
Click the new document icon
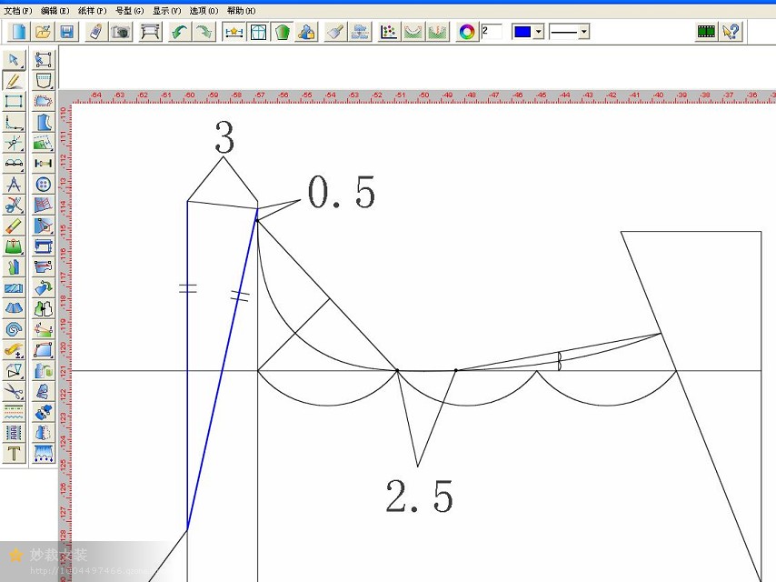tap(18, 32)
